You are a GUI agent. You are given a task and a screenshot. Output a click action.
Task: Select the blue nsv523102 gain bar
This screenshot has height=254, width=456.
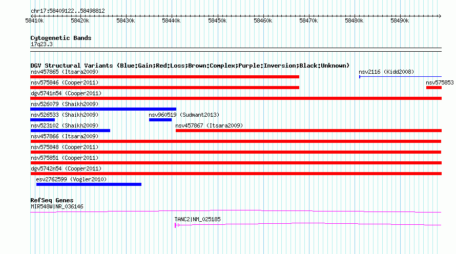pyautogui.click(x=70, y=131)
